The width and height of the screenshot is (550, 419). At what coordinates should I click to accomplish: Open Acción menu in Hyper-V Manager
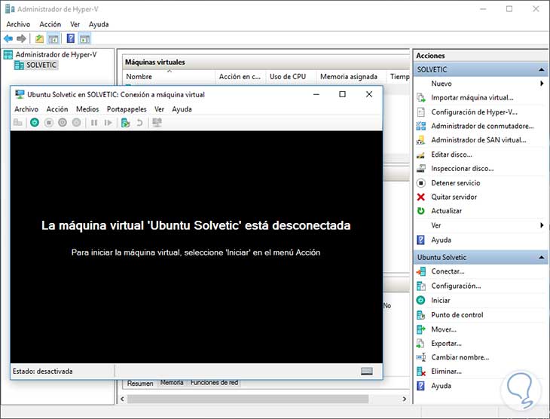(x=50, y=24)
